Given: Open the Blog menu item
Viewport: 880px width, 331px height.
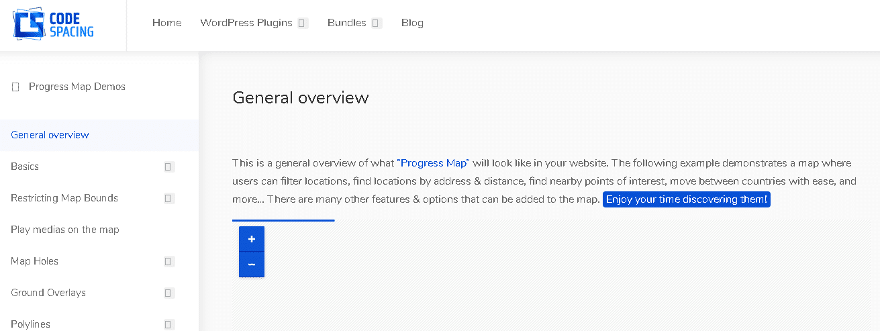Looking at the screenshot, I should [x=412, y=23].
